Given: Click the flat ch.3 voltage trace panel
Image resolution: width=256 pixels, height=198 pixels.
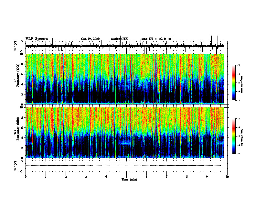Looking at the screenshot, I should [126, 166].
